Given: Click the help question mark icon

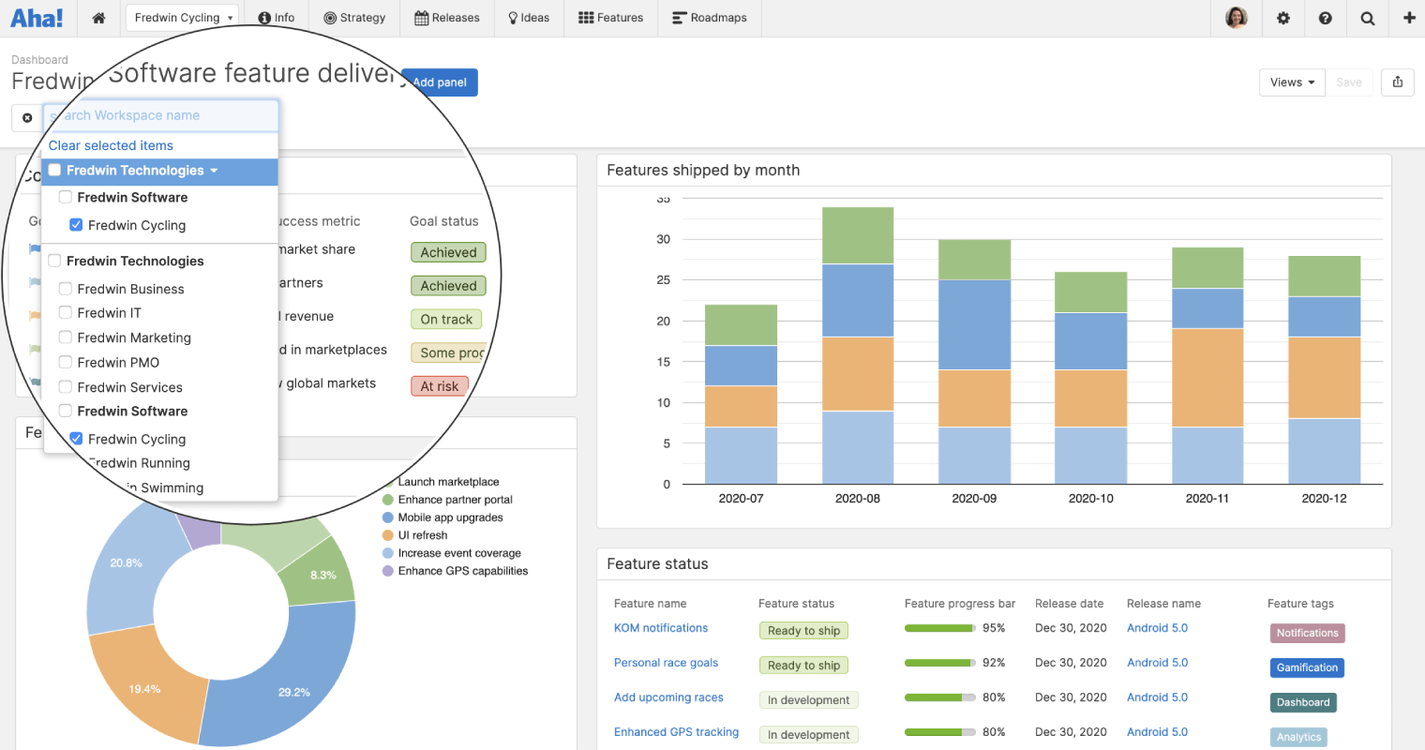Looking at the screenshot, I should [1325, 18].
